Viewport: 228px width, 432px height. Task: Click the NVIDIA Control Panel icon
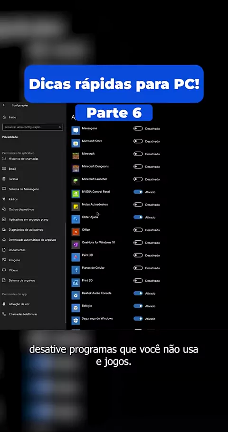[x=76, y=194]
